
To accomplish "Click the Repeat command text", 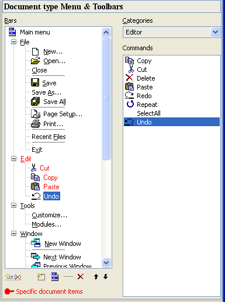I will point(147,105).
